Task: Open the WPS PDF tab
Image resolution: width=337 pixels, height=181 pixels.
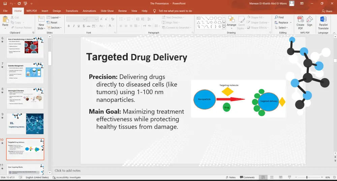Action: click(x=32, y=11)
